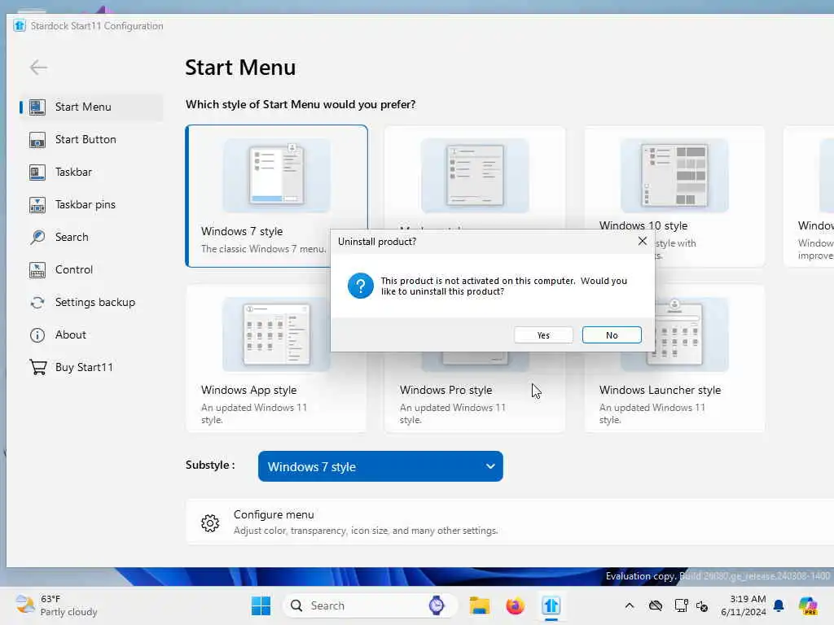Click the dialog message about activation
This screenshot has width=834, height=625.
[503, 286]
